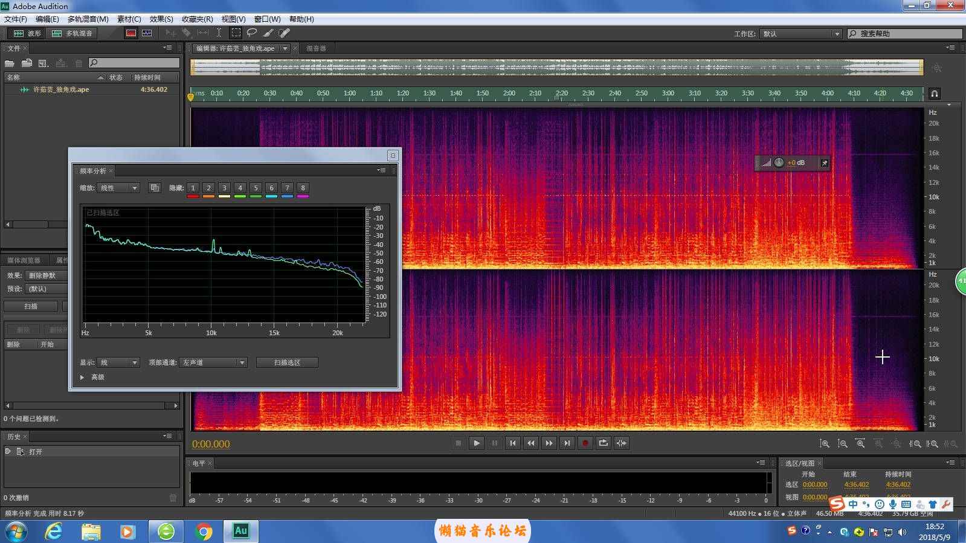The height and width of the screenshot is (543, 966).
Task: Expand the 高级 advanced section
Action: [x=82, y=378]
